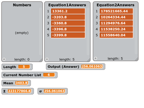Click 'length: 0' in Numbers list

[x=22, y=59]
